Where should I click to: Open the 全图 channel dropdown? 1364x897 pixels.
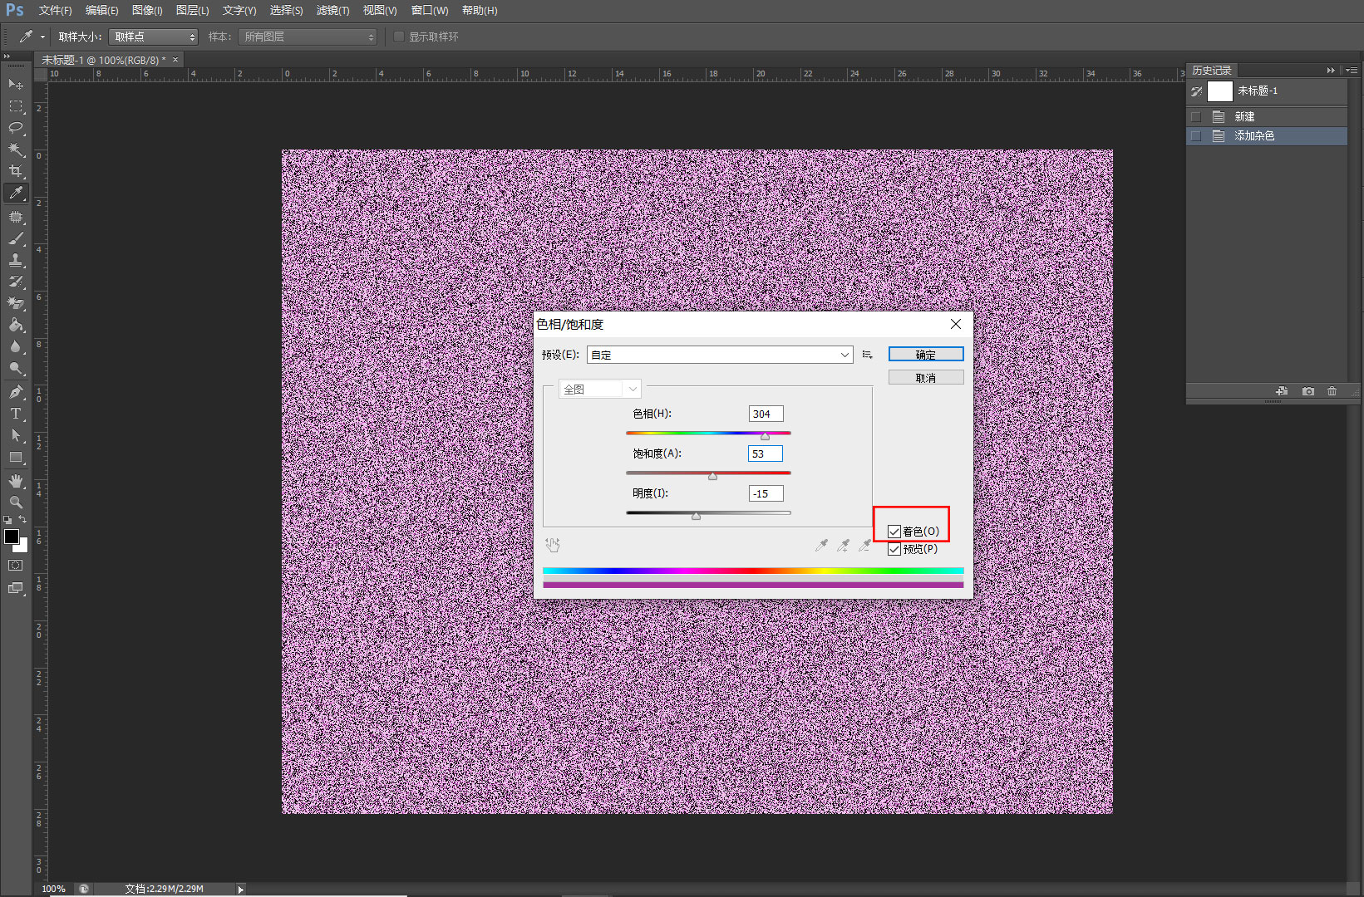click(599, 389)
